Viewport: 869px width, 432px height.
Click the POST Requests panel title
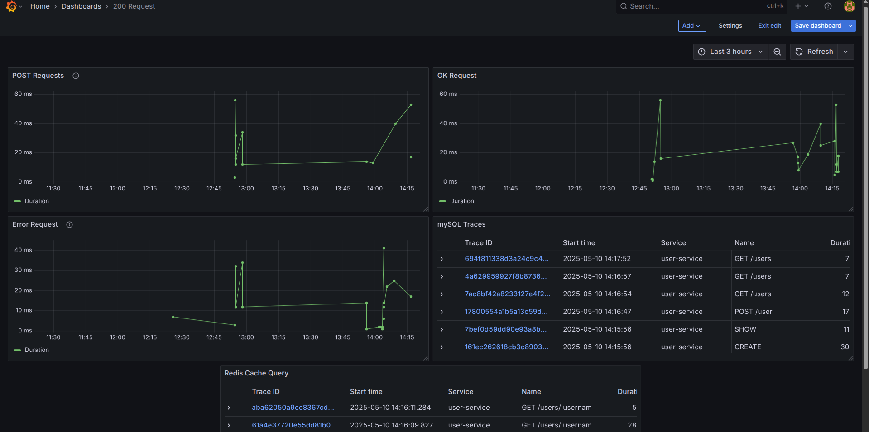click(x=38, y=76)
